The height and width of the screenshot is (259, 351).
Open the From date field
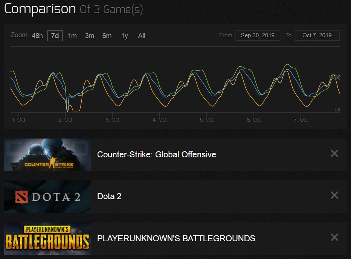[258, 35]
